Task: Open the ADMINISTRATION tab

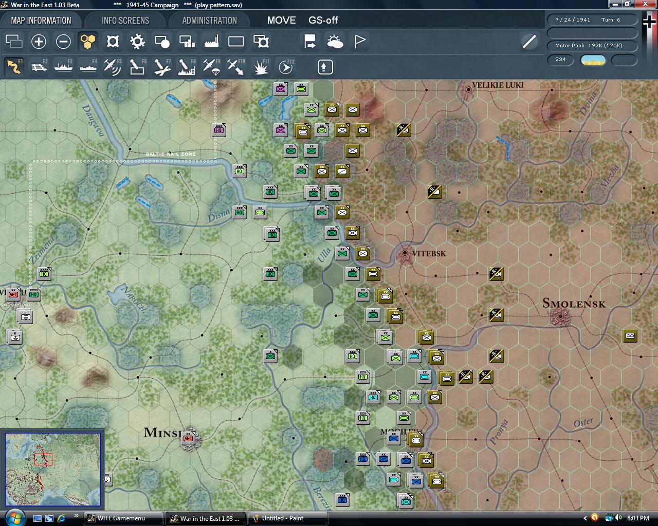Action: pyautogui.click(x=209, y=21)
